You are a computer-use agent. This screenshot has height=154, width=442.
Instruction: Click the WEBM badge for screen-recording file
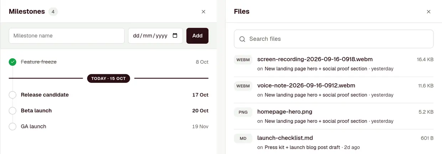click(x=243, y=60)
